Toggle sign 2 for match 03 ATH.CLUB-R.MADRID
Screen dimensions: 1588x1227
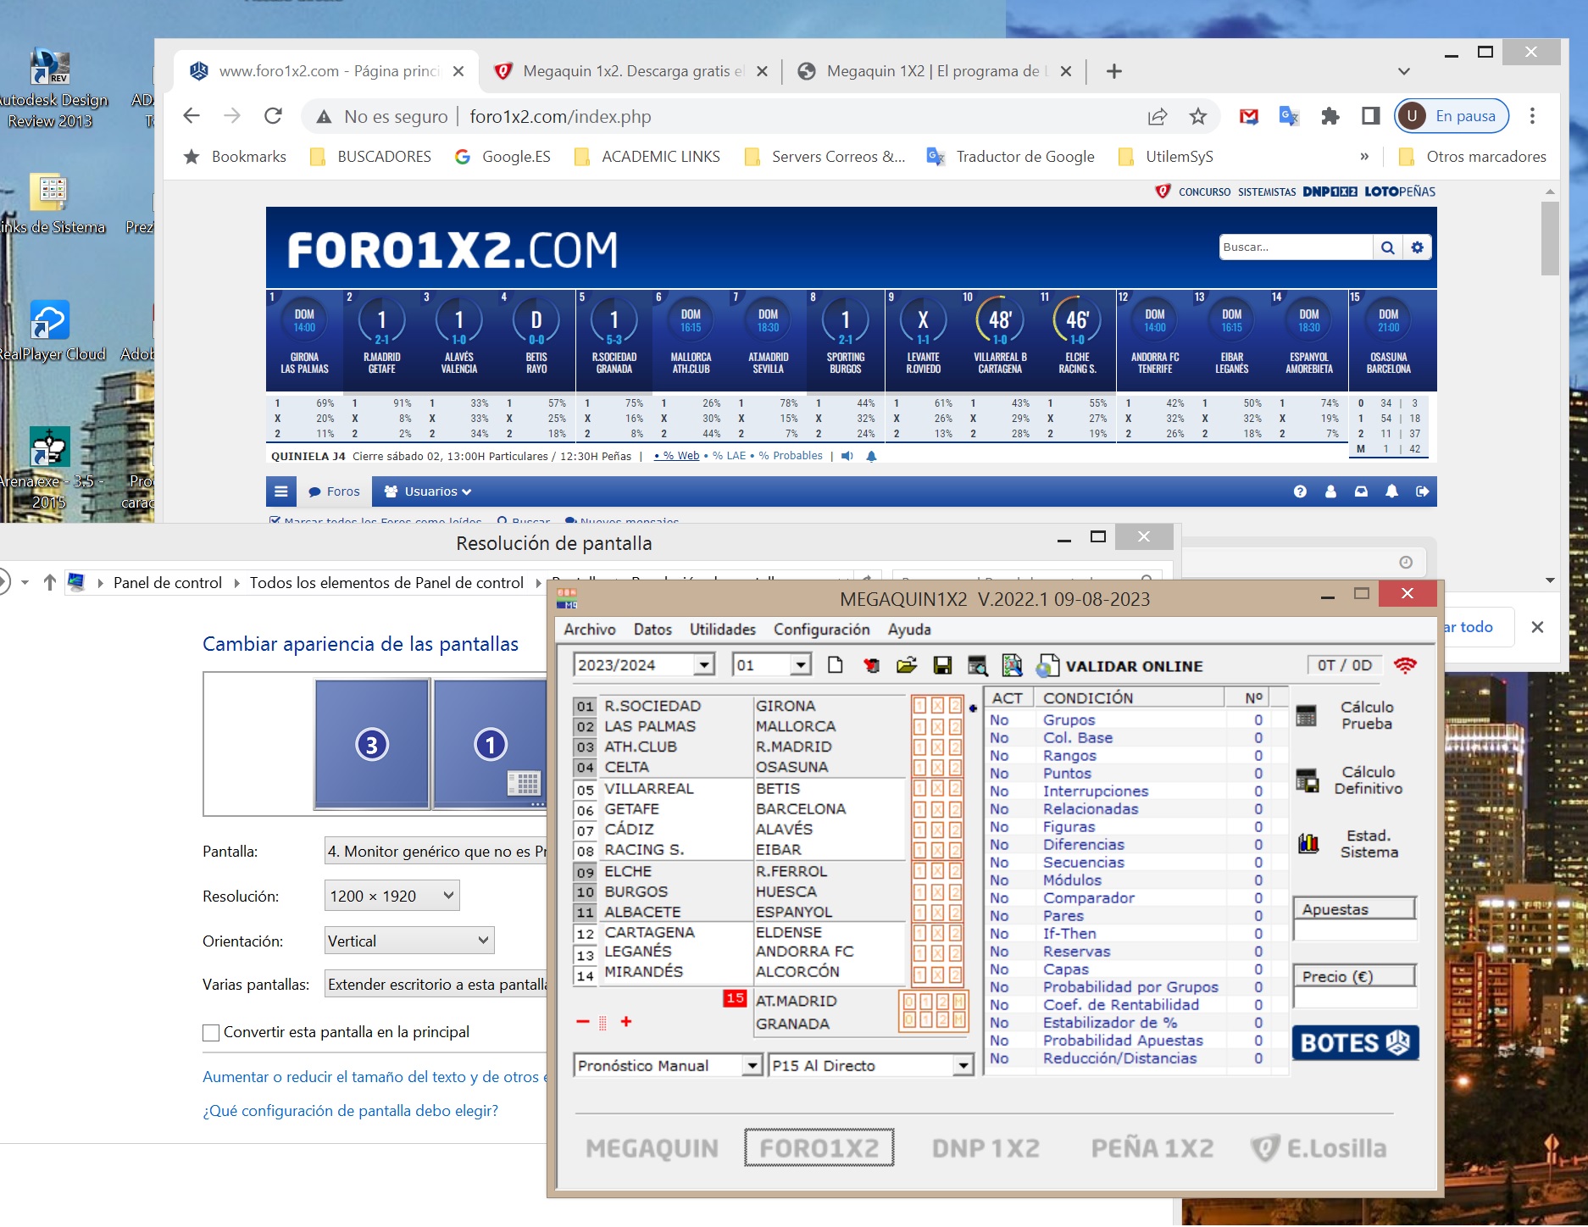[x=955, y=747]
